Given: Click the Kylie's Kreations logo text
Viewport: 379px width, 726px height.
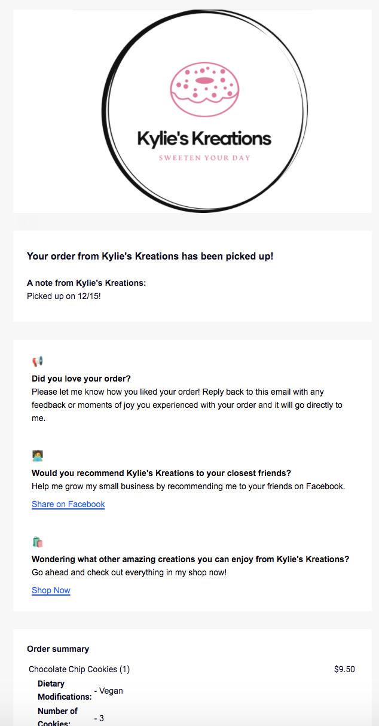Looking at the screenshot, I should coord(204,139).
